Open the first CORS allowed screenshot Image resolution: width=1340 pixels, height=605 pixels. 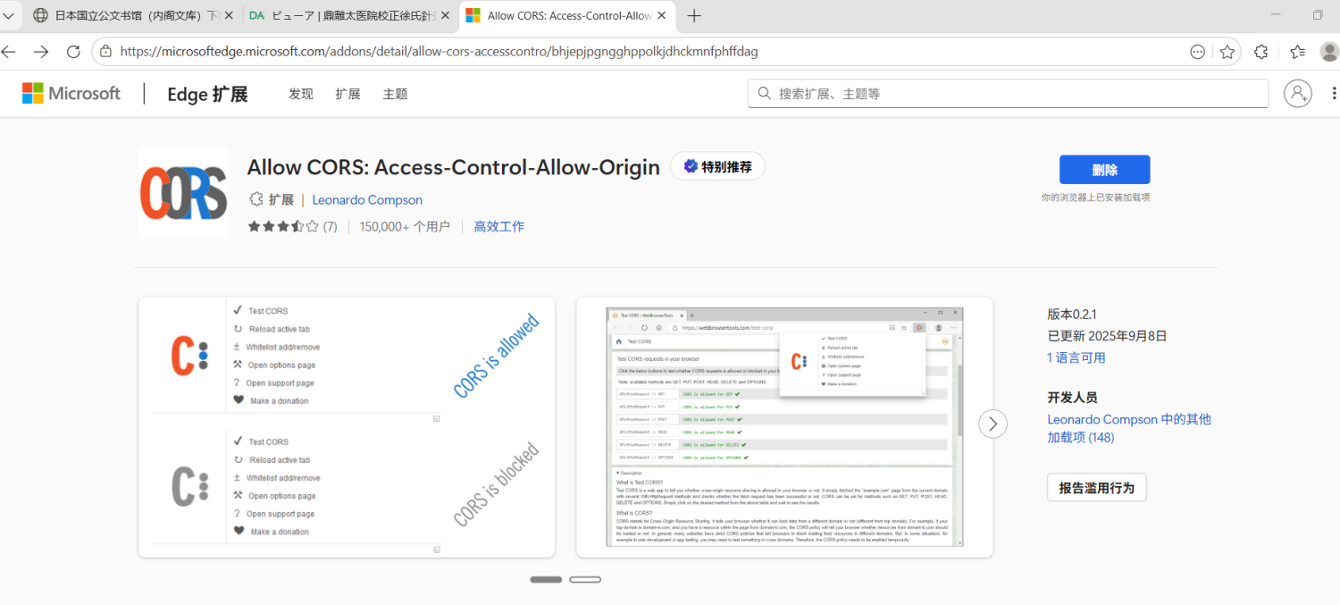[347, 427]
